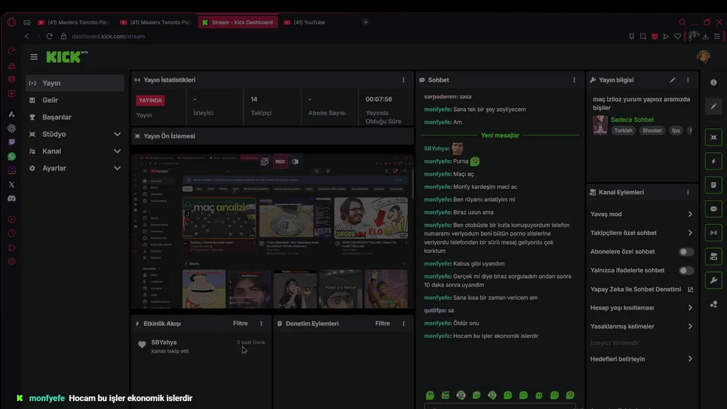Open the browser downloads icon
Screen dimensions: 727x409
point(705,36)
